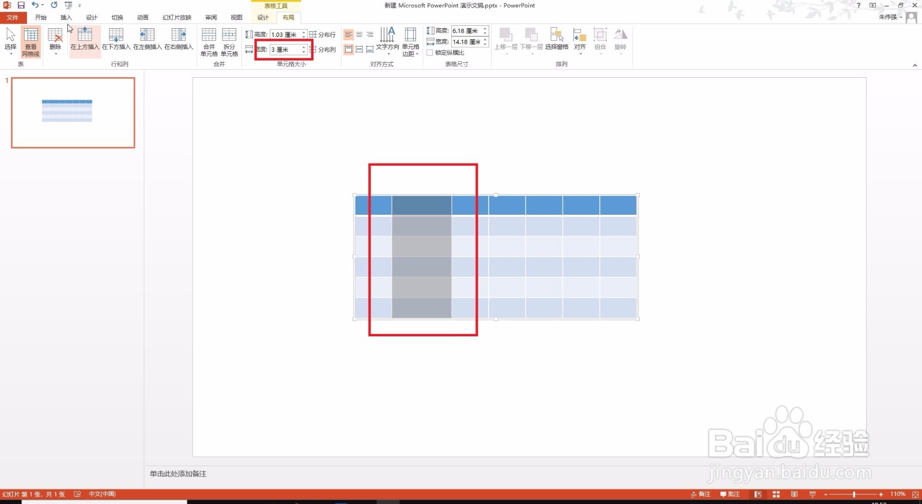Viewport: 922px width, 504px height.
Task: Switch to the 动画 (Animations) tab
Action: point(142,17)
